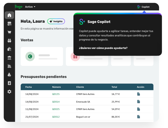Open the settings gear in sidebar
Image resolution: width=168 pixels, height=128 pixels.
click(10, 92)
